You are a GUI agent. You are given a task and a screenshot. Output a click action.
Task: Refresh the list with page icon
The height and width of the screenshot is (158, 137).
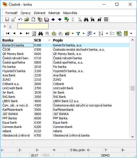pos(34,33)
